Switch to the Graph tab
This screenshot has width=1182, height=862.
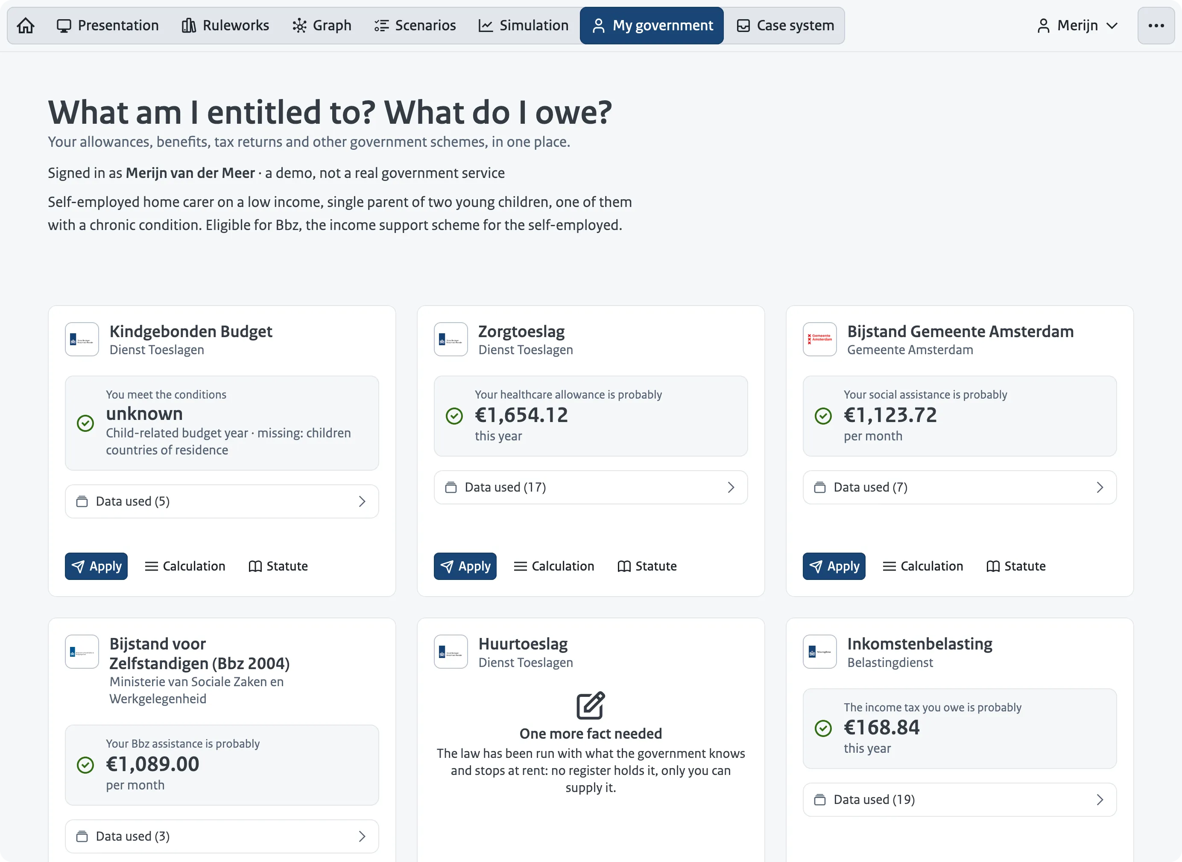[x=322, y=26]
